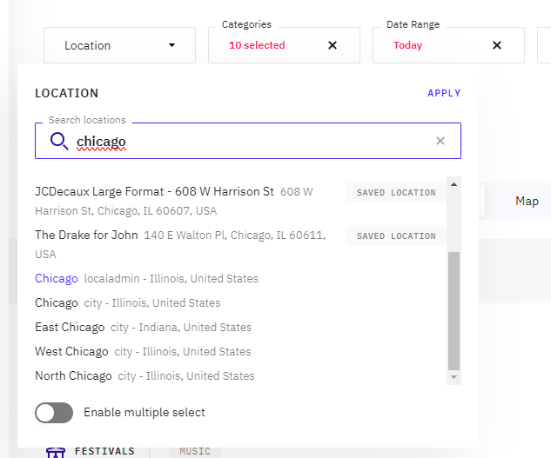551x458 pixels.
Task: Click the location results scrollbar thumb
Action: (x=454, y=309)
